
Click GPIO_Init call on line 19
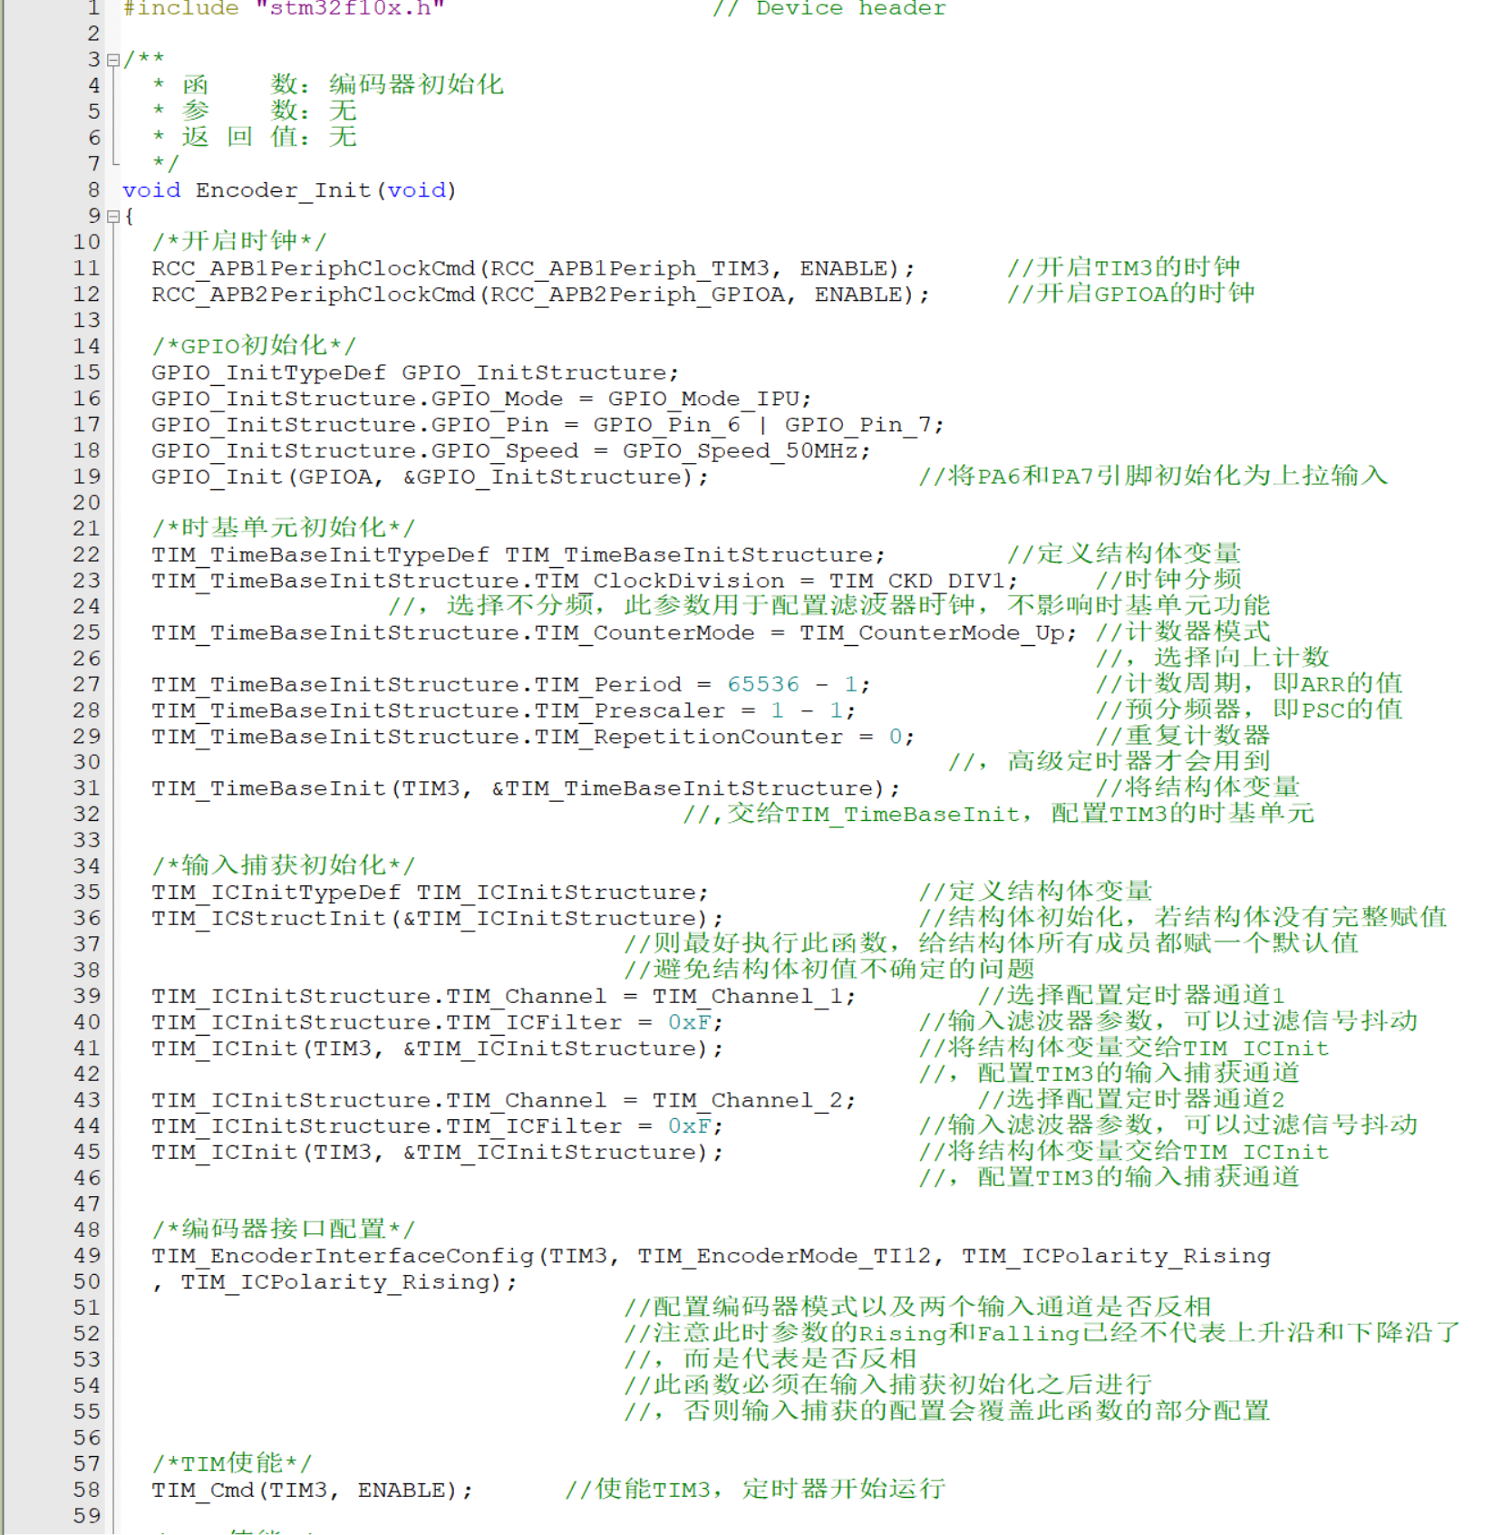[217, 477]
